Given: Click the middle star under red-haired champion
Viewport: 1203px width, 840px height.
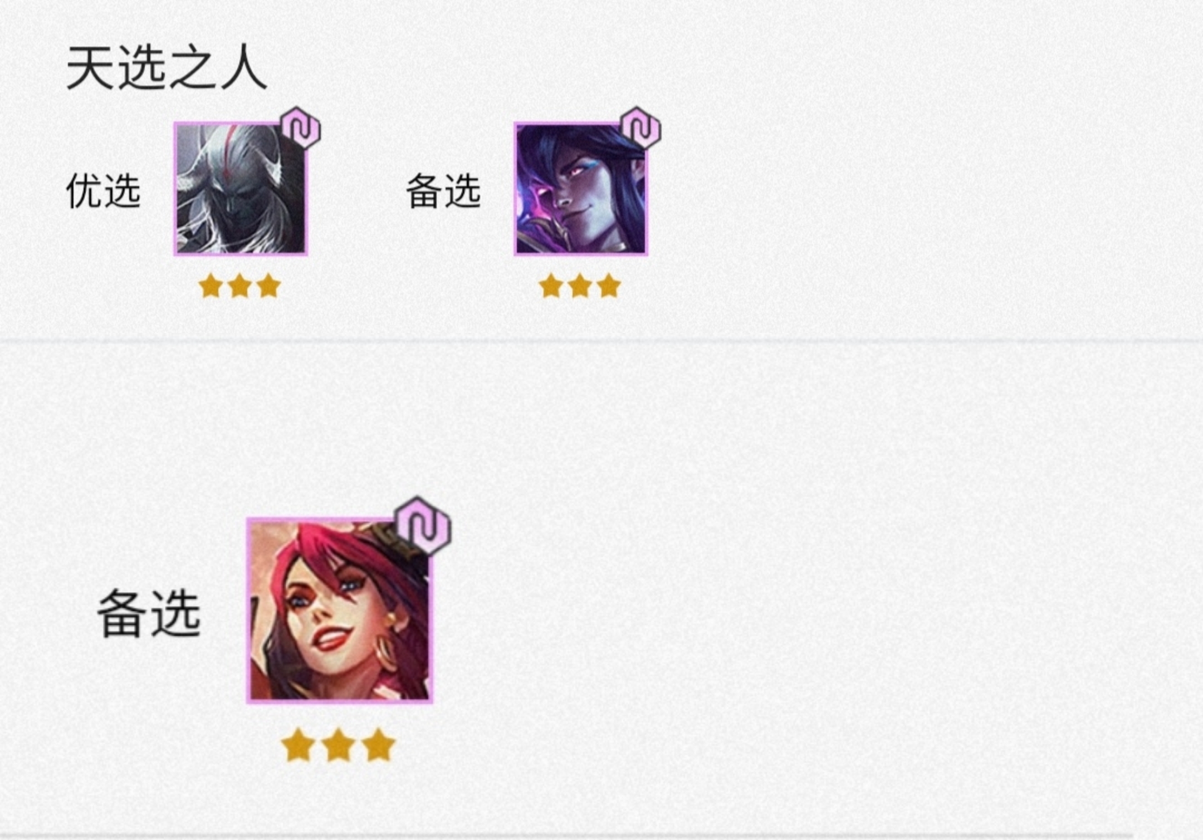Looking at the screenshot, I should [339, 745].
